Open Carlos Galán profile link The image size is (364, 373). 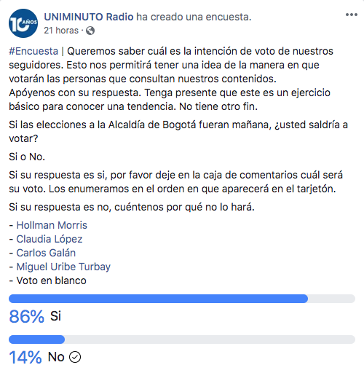pos(46,253)
